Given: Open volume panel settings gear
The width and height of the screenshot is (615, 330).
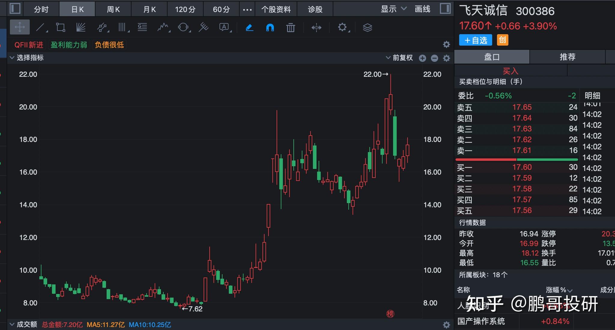Looking at the screenshot, I should coord(447,325).
